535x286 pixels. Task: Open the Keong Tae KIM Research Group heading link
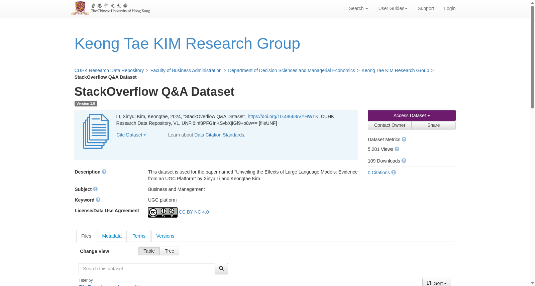(187, 44)
